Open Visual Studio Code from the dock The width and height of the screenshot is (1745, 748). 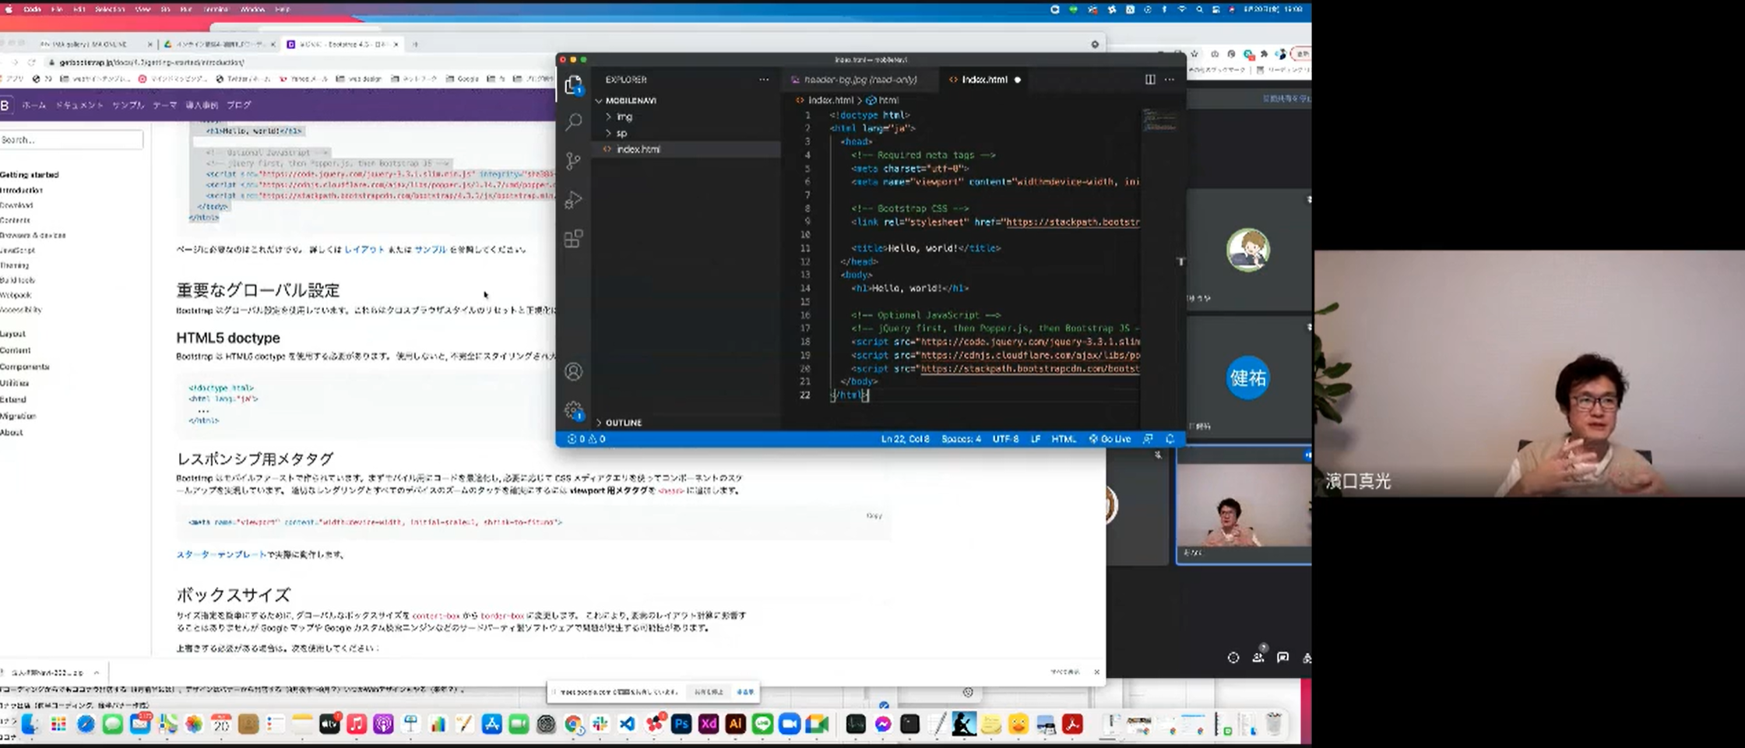[x=627, y=725]
